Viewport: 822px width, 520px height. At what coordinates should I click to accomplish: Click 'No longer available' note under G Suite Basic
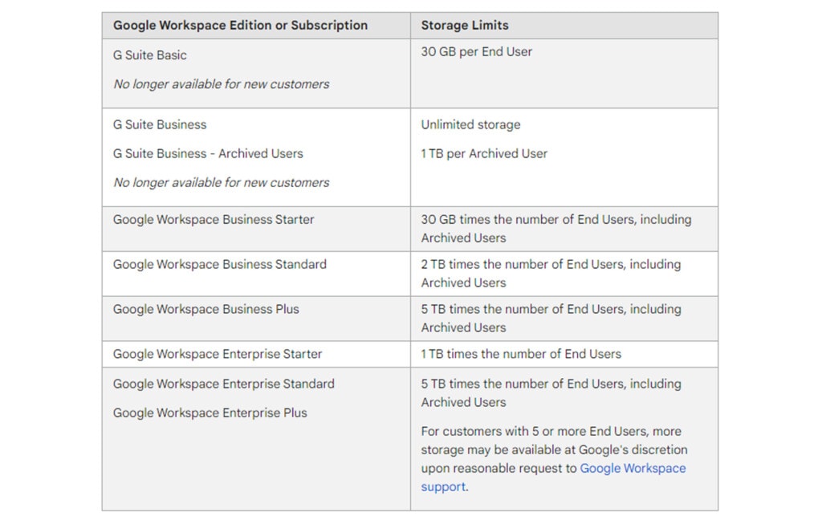pyautogui.click(x=222, y=84)
